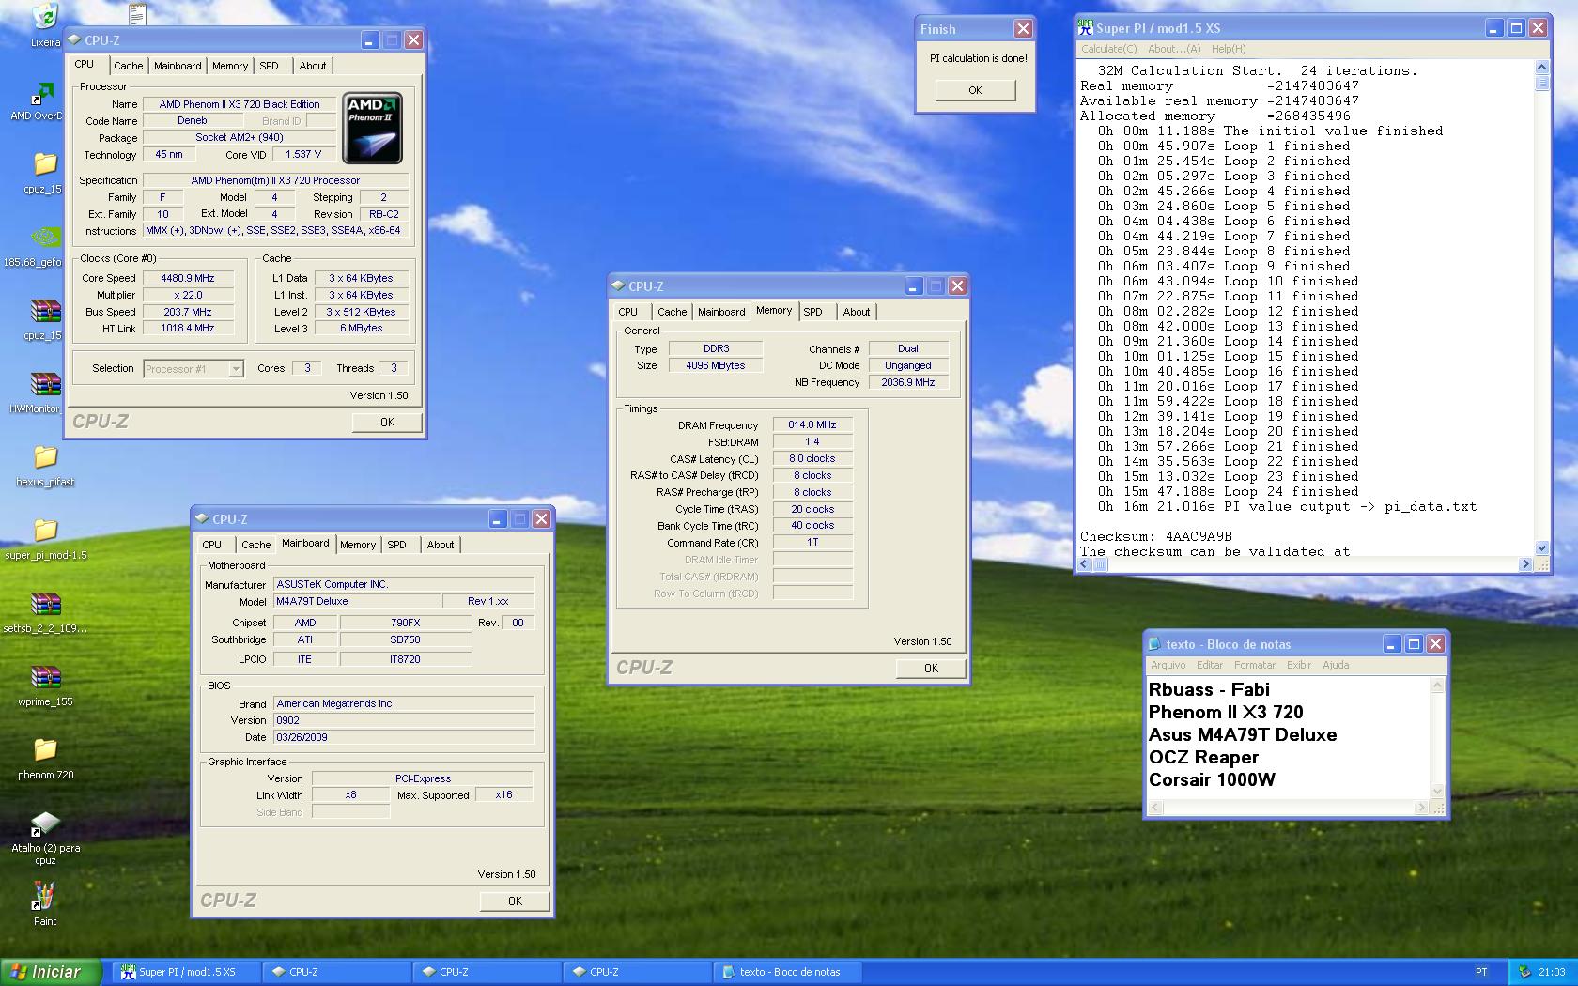Select CPU tab in Memory CPU-Z window
1578x986 pixels.
point(628,312)
